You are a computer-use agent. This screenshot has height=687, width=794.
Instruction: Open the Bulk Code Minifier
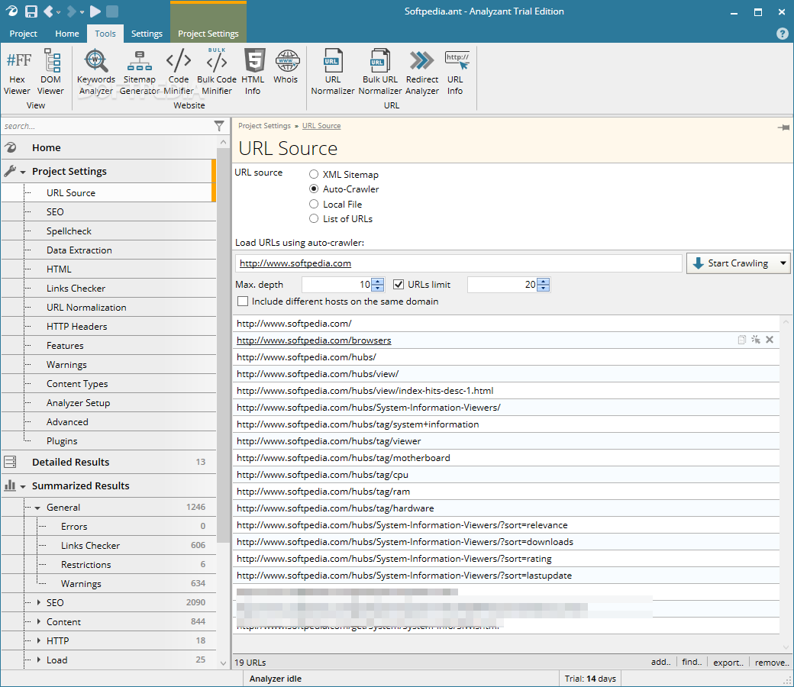[217, 73]
